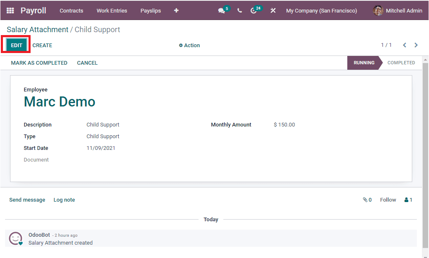Click MARK AS COMPLETED
429x258 pixels.
(x=39, y=63)
